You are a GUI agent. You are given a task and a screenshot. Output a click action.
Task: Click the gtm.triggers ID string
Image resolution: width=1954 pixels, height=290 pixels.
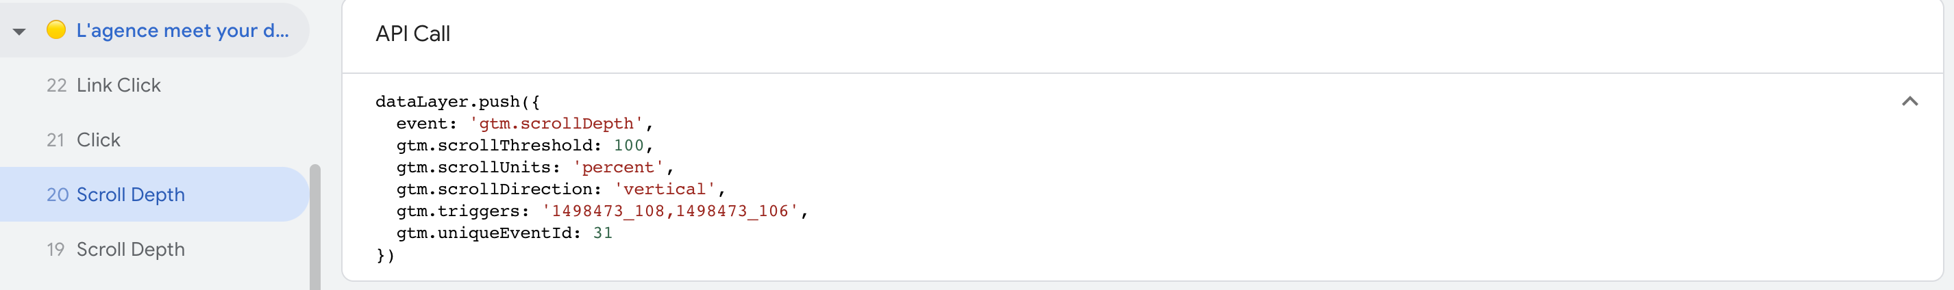671,211
